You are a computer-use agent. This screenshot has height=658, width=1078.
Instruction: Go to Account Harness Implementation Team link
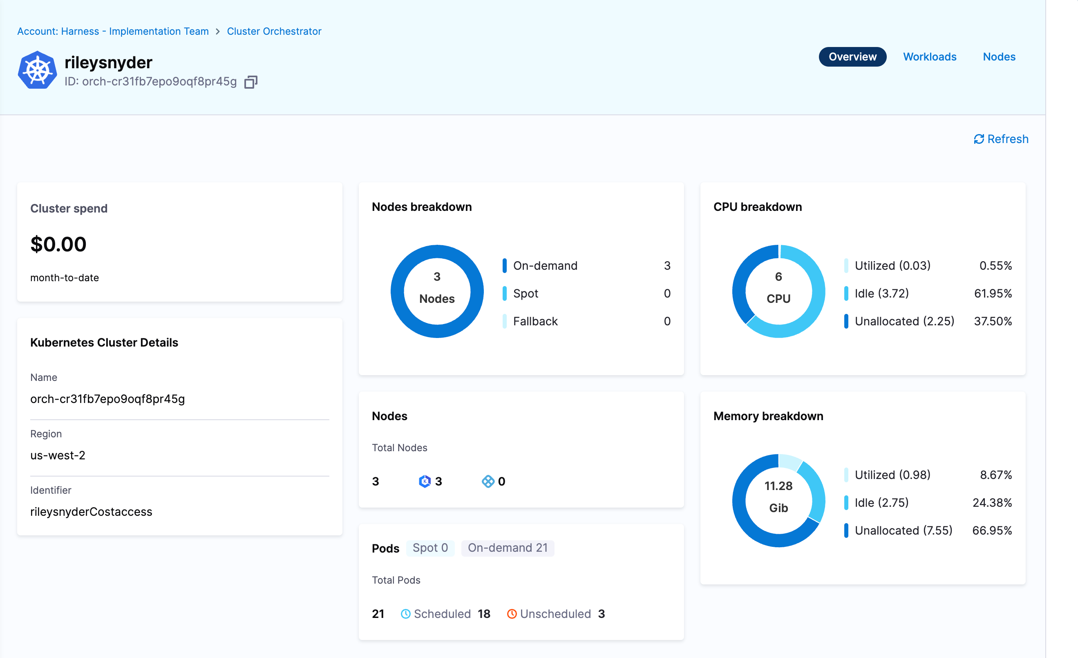[x=113, y=31]
